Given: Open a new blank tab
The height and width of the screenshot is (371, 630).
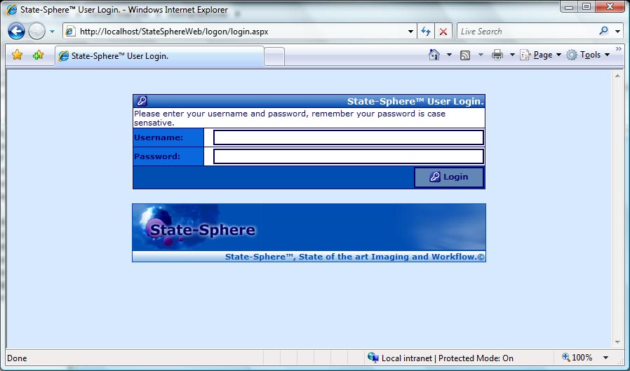Looking at the screenshot, I should coord(274,57).
